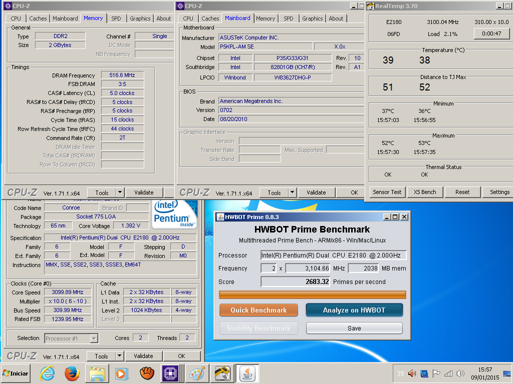Image resolution: width=513 pixels, height=384 pixels.
Task: Click HWBOT Prime title bar Java icon
Action: 220,217
